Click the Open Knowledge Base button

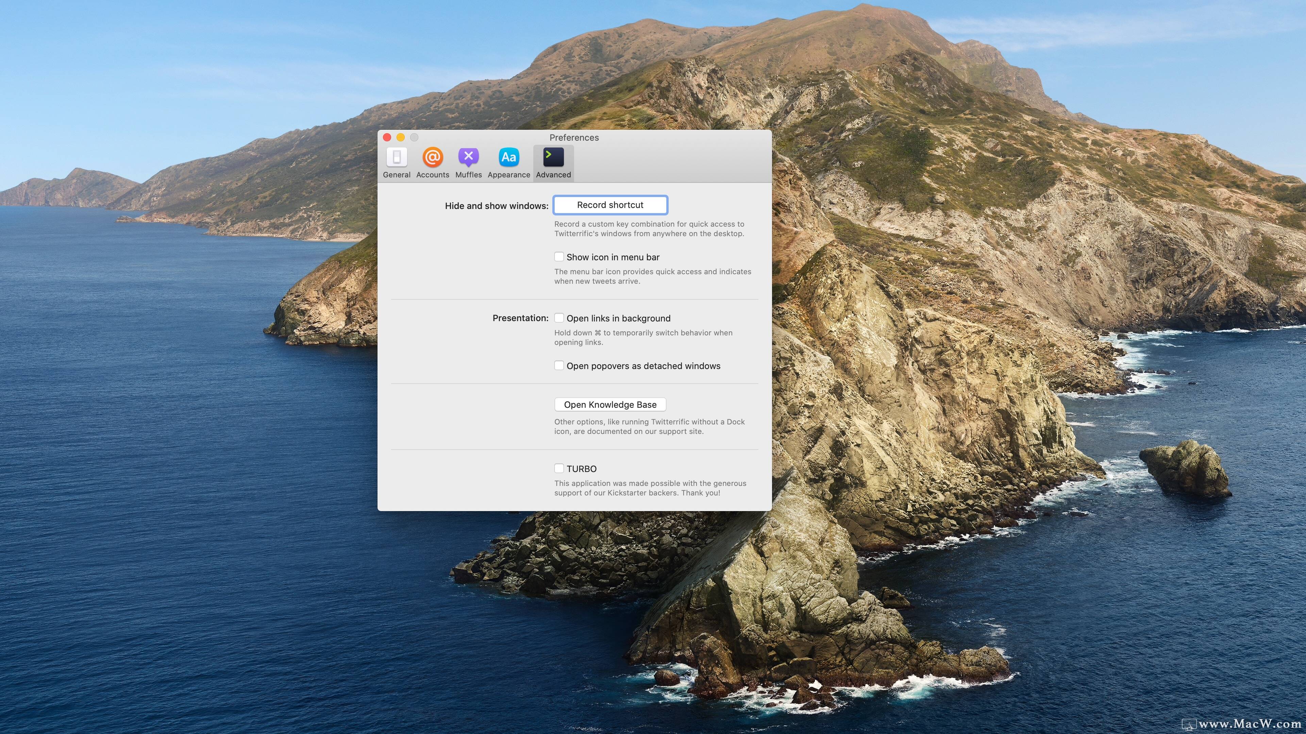pyautogui.click(x=610, y=404)
